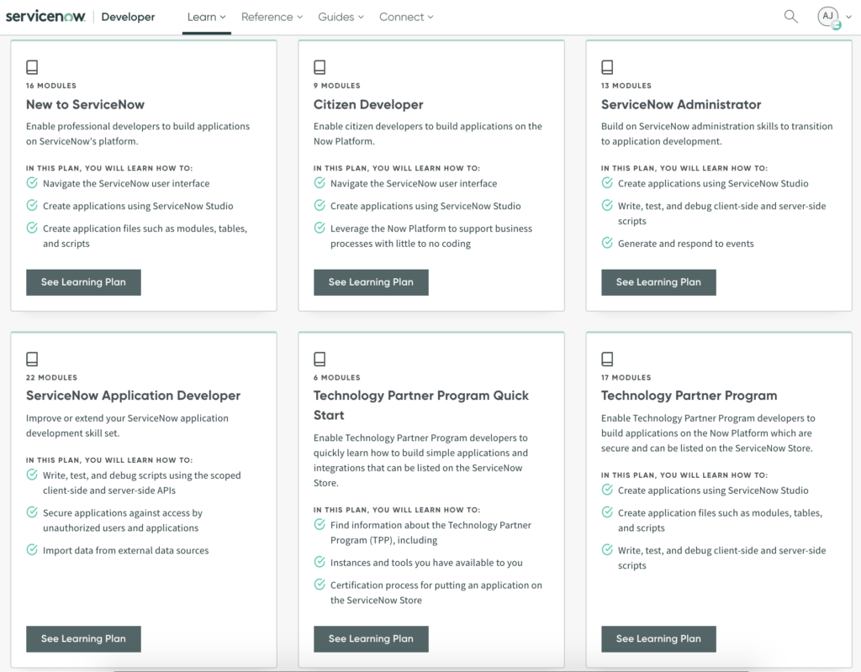
Task: Click checkmark beside 'Import data from external data sources'
Action: click(x=32, y=549)
